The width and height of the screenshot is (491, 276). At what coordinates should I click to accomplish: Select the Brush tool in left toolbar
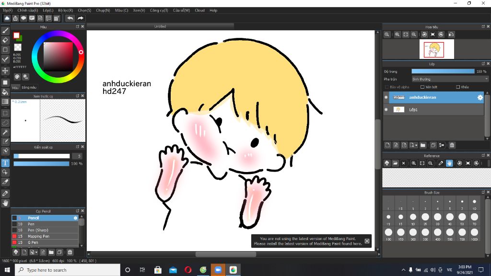5,31
